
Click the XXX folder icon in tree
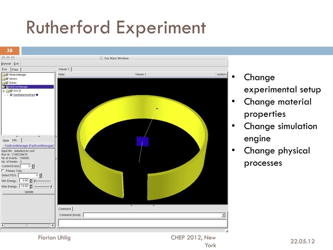(x=7, y=91)
